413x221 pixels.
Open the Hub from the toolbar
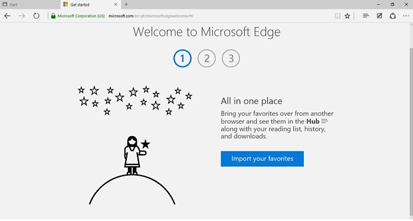[x=366, y=16]
